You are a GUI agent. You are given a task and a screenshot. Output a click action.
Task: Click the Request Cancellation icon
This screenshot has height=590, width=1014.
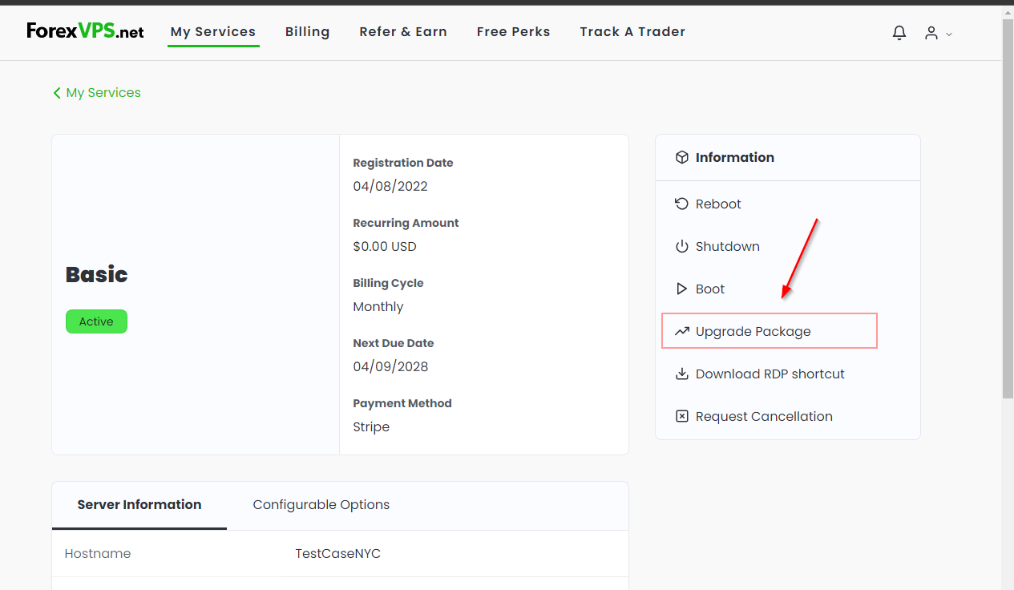click(x=681, y=416)
